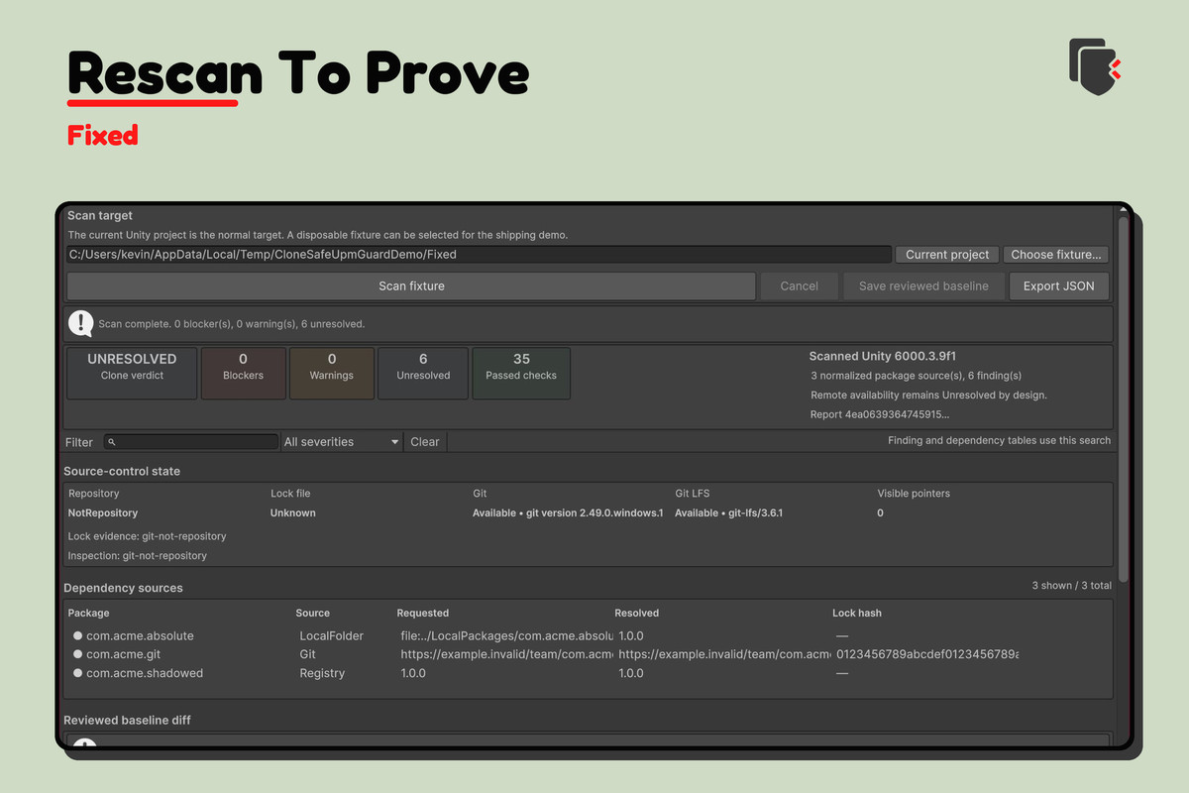The width and height of the screenshot is (1189, 793).
Task: Export the report with Export JSON
Action: tap(1059, 286)
